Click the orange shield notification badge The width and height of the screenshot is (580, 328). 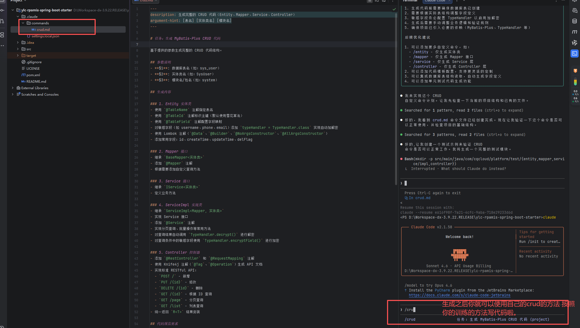click(575, 71)
